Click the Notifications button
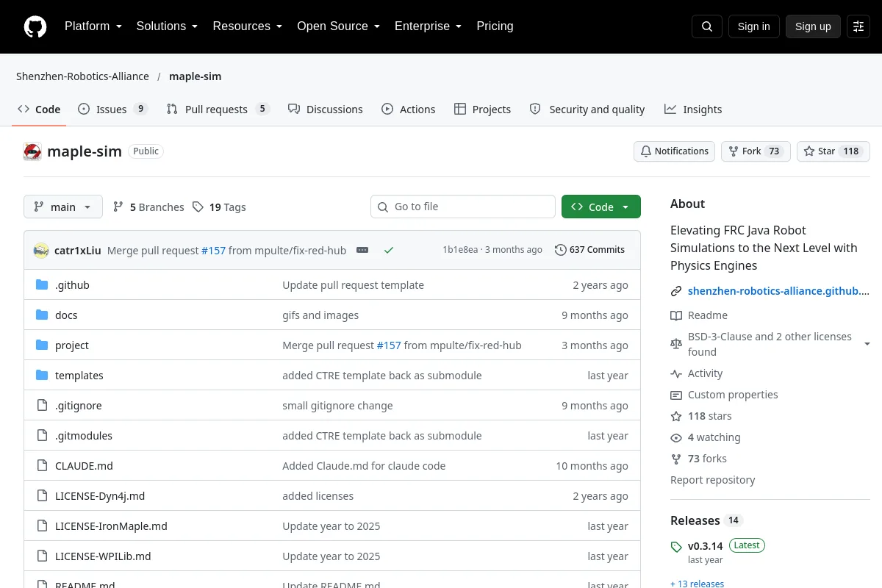882x588 pixels. (675, 151)
